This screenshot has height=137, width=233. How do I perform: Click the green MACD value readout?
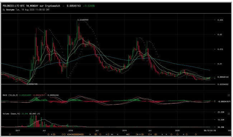pos(25,95)
